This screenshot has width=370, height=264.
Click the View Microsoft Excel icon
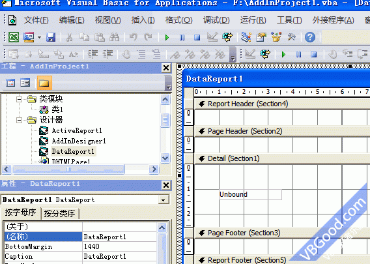[x=14, y=37]
